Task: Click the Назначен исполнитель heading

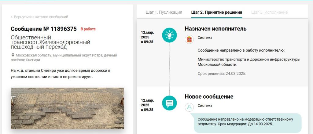Action: coord(215,29)
